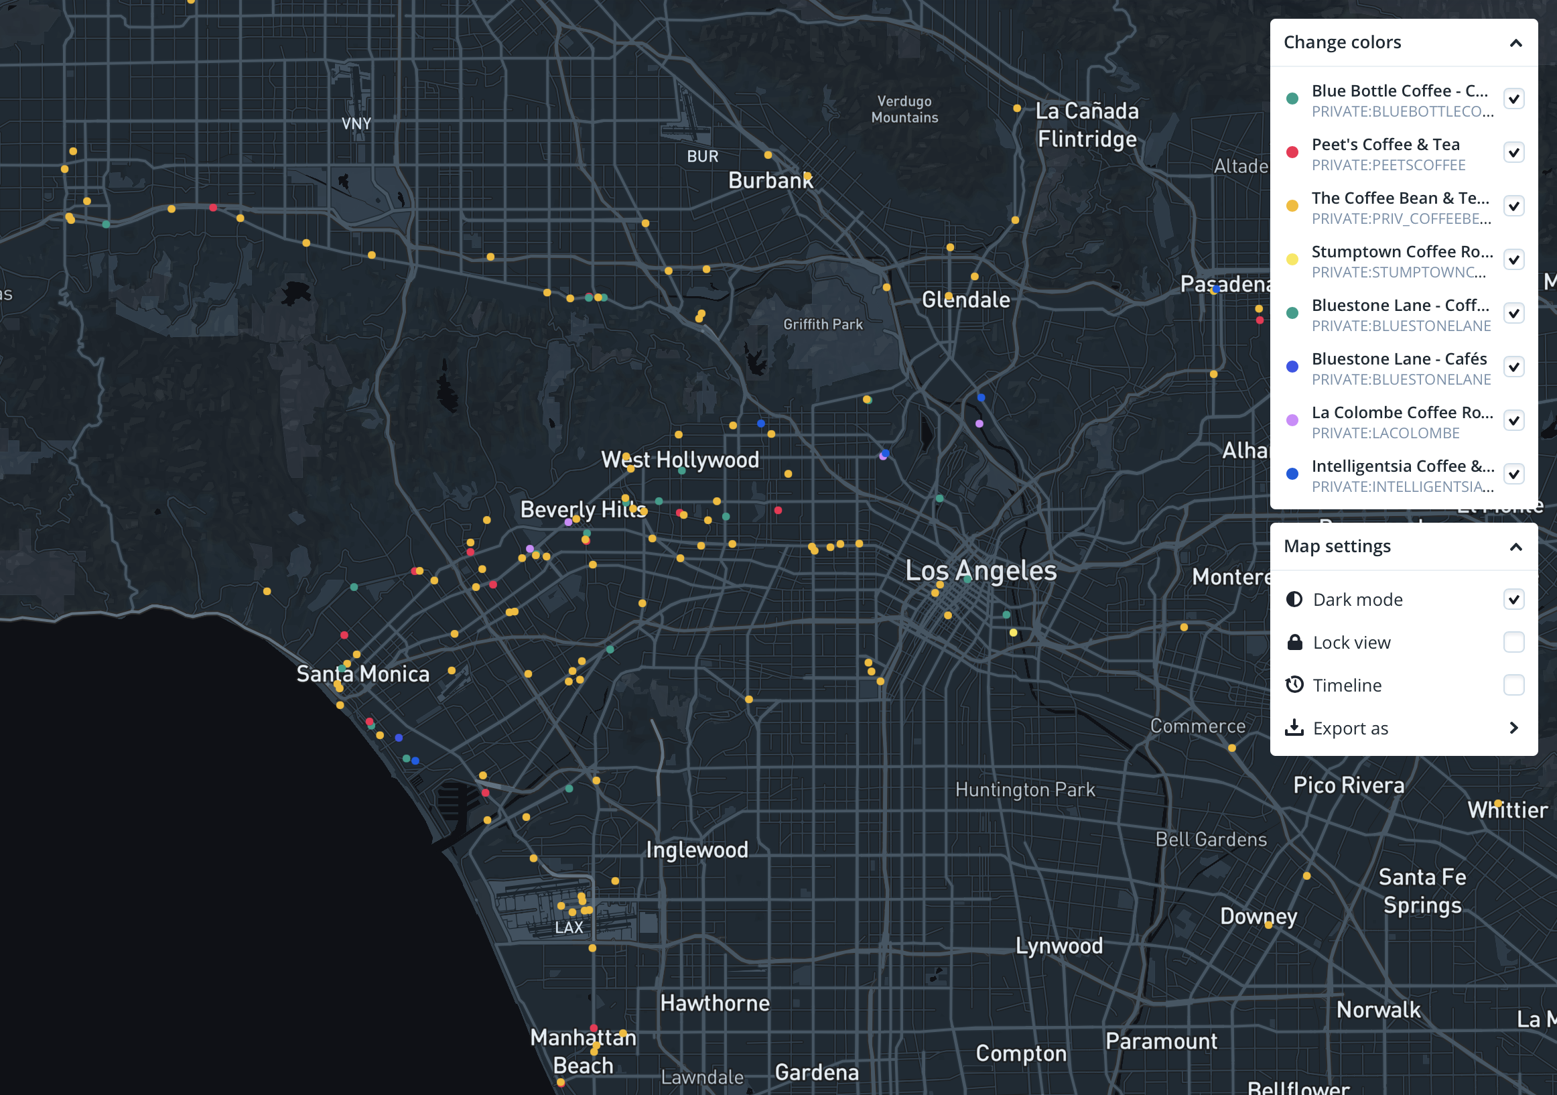Click the Lock view padlock icon
The width and height of the screenshot is (1557, 1095).
1294,642
